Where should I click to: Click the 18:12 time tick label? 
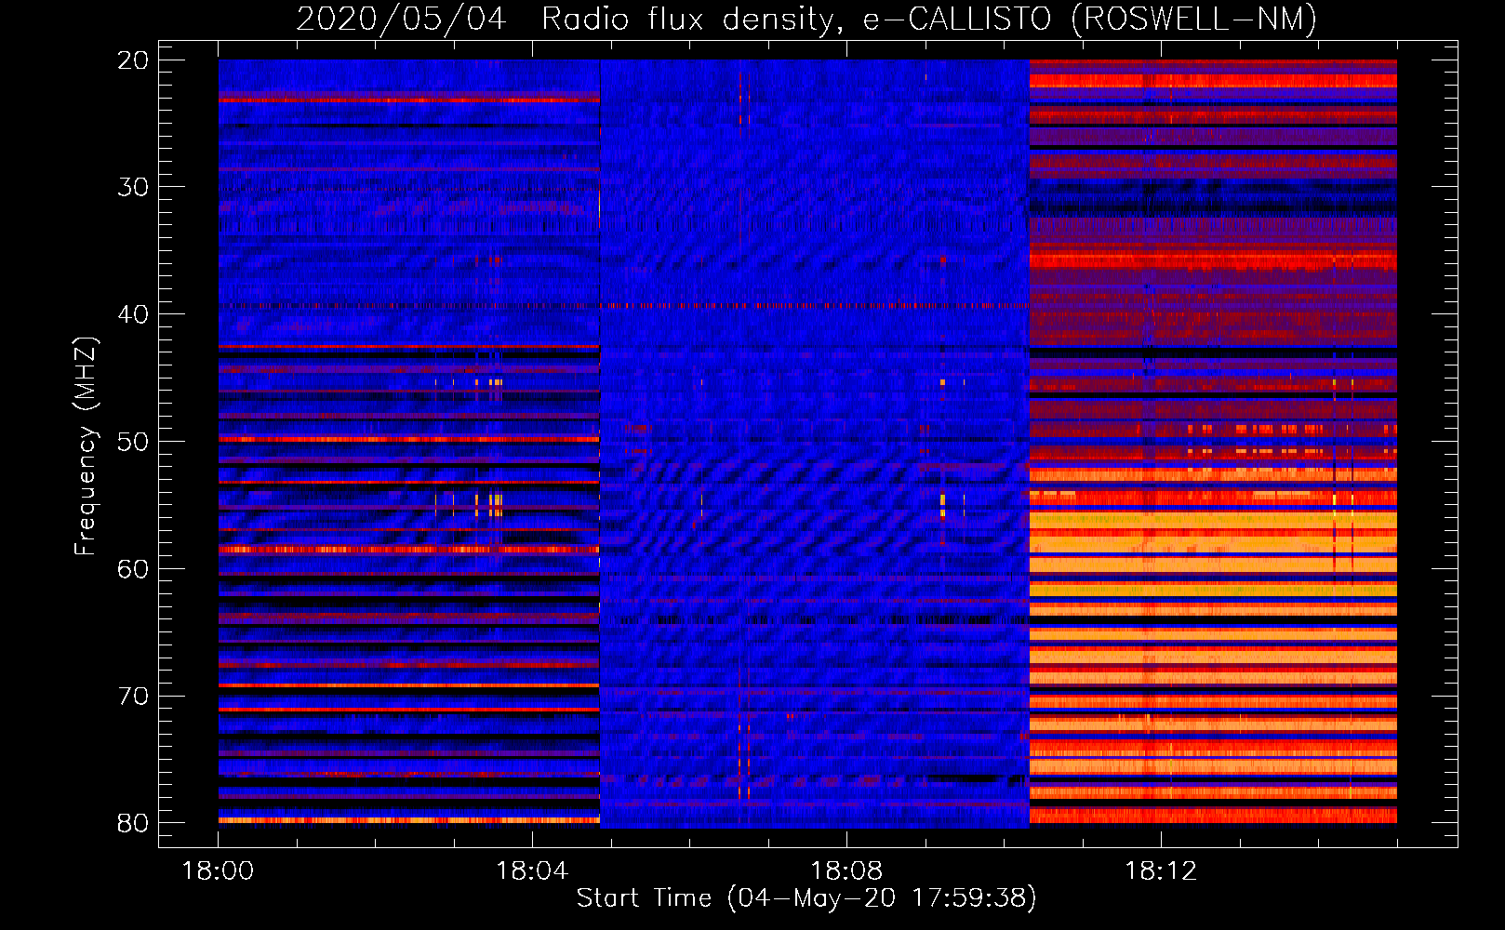point(1161,871)
